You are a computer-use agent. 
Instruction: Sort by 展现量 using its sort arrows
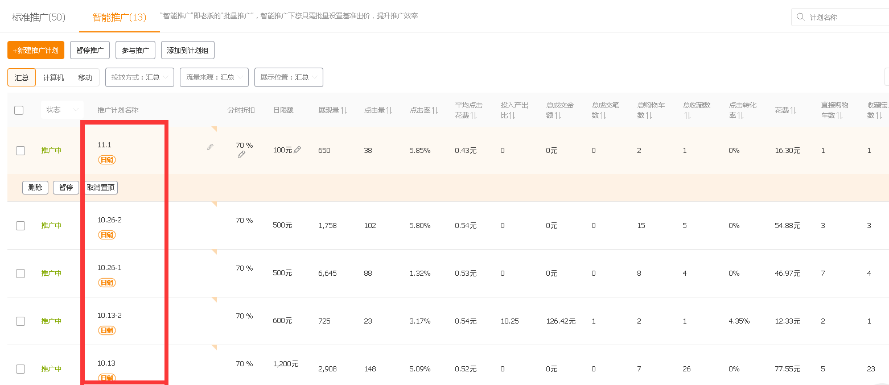344,110
